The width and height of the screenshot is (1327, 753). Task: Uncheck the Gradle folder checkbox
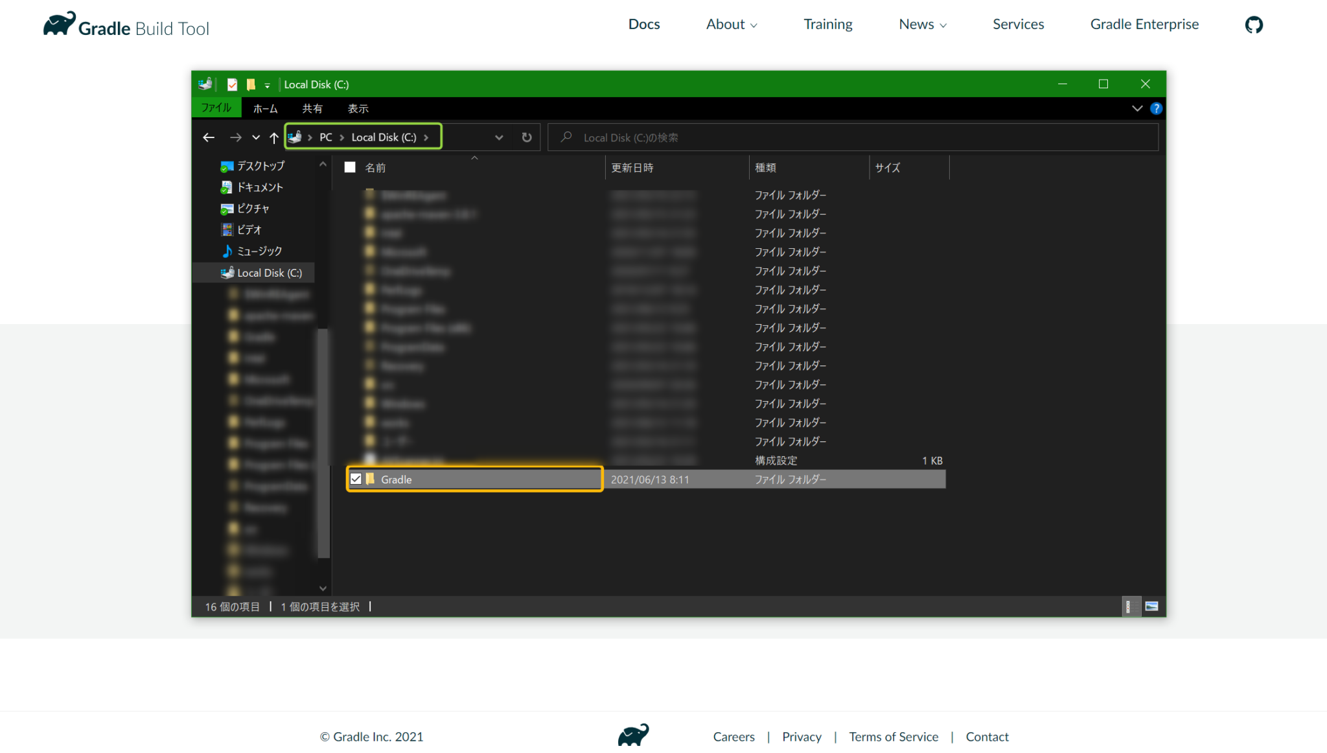(356, 479)
